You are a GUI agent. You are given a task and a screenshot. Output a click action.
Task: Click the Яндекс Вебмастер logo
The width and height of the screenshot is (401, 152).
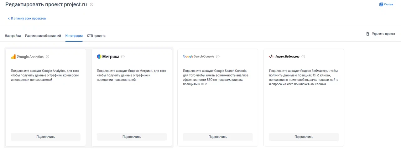284,57
